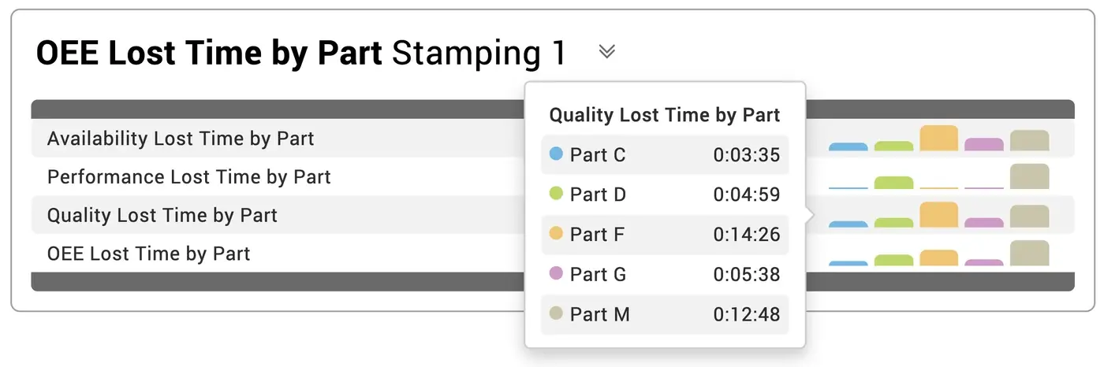Select Performance Lost Time by Part row
The width and height of the screenshot is (1104, 367).
point(553,177)
